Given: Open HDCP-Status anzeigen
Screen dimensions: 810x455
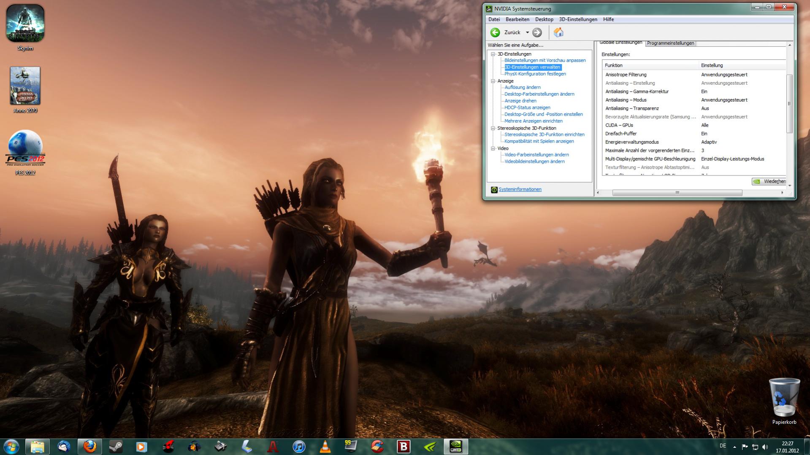Looking at the screenshot, I should point(527,108).
